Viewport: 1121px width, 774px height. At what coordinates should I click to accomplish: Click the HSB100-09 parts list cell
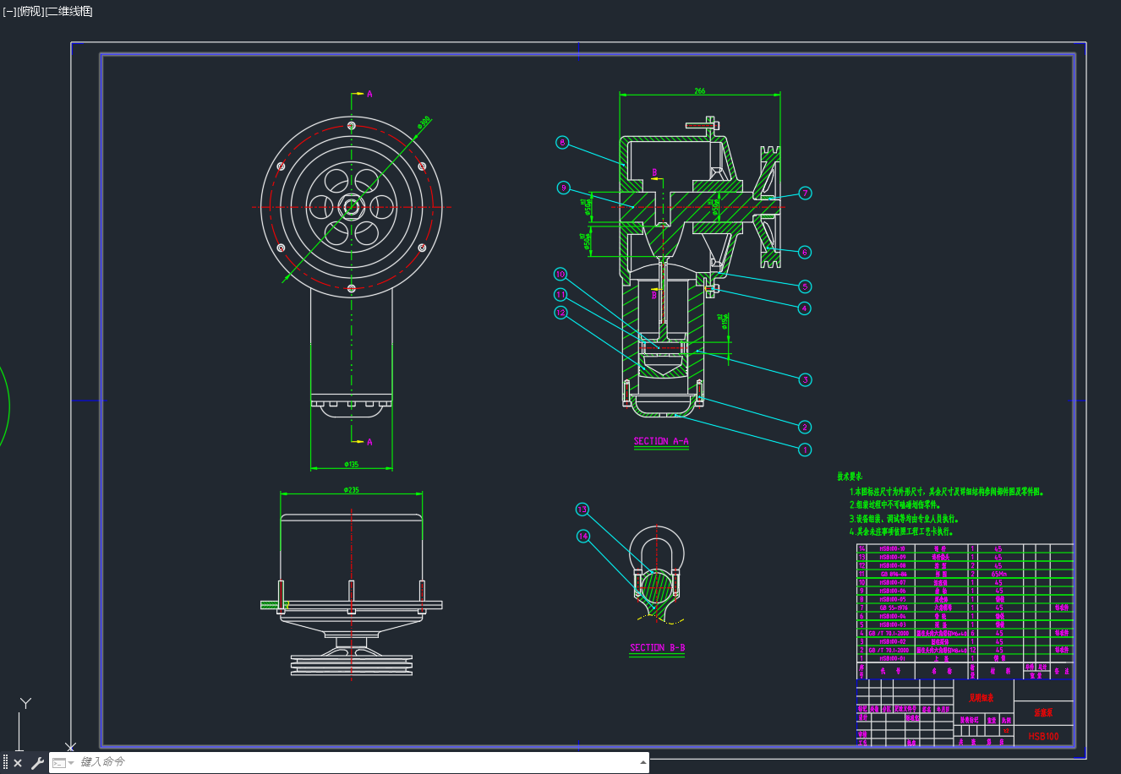[893, 557]
